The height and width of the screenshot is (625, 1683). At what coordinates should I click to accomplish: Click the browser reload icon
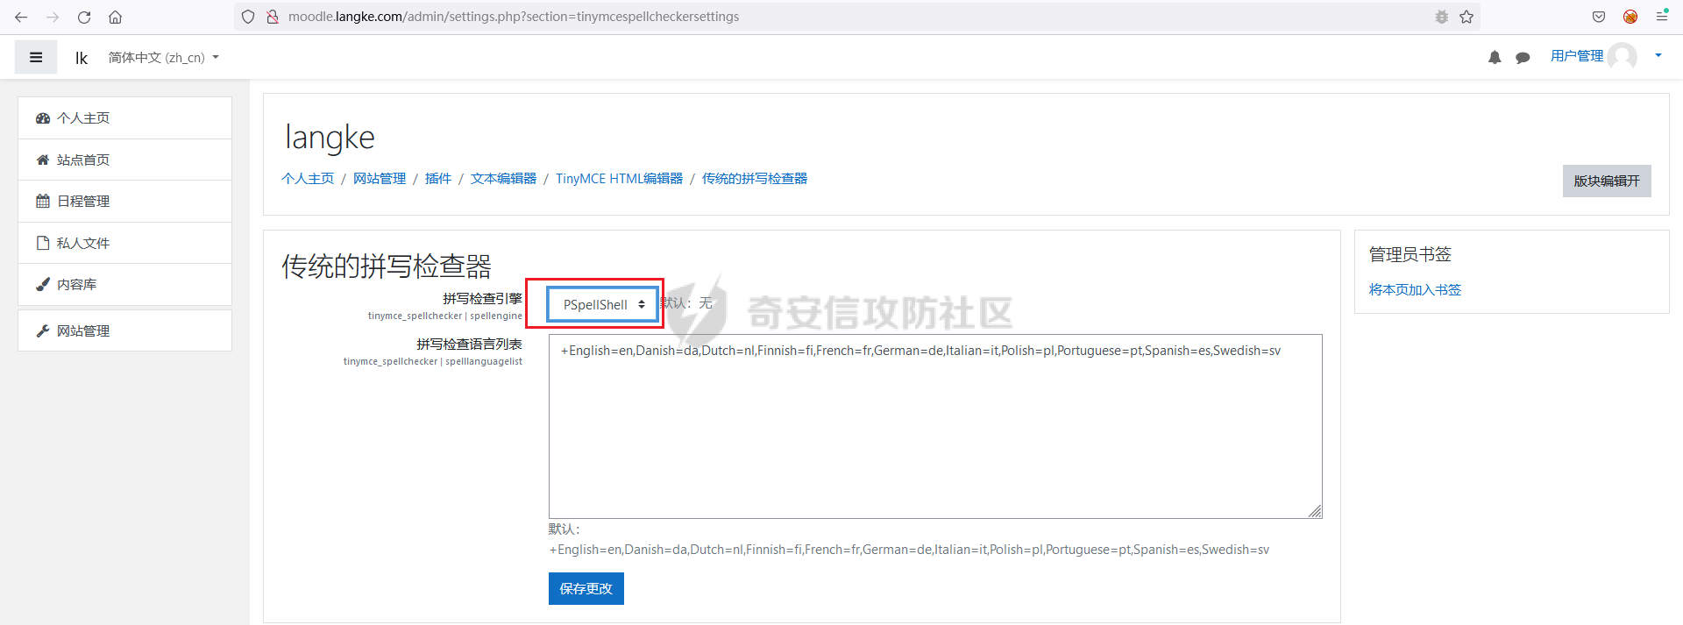pos(84,17)
